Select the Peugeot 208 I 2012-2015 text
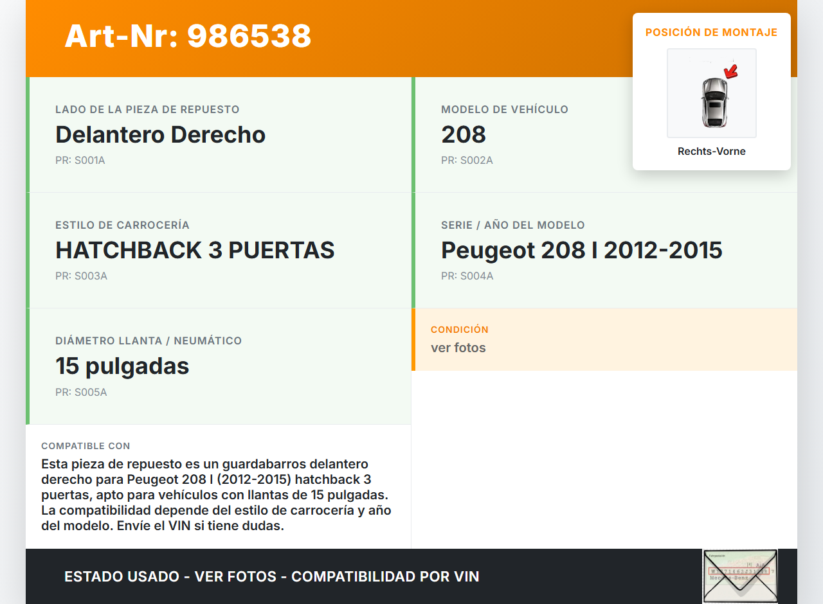Viewport: 823px width, 604px height. click(x=581, y=251)
